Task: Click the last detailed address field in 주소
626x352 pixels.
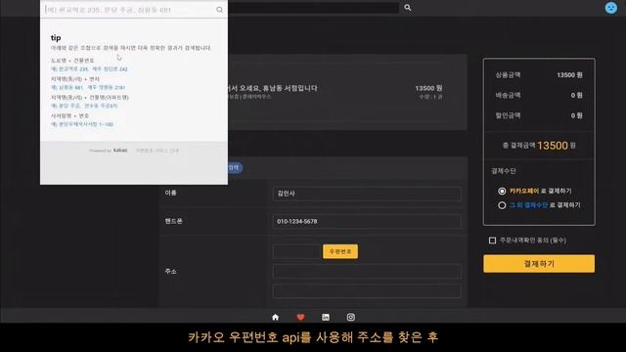Action: point(367,291)
